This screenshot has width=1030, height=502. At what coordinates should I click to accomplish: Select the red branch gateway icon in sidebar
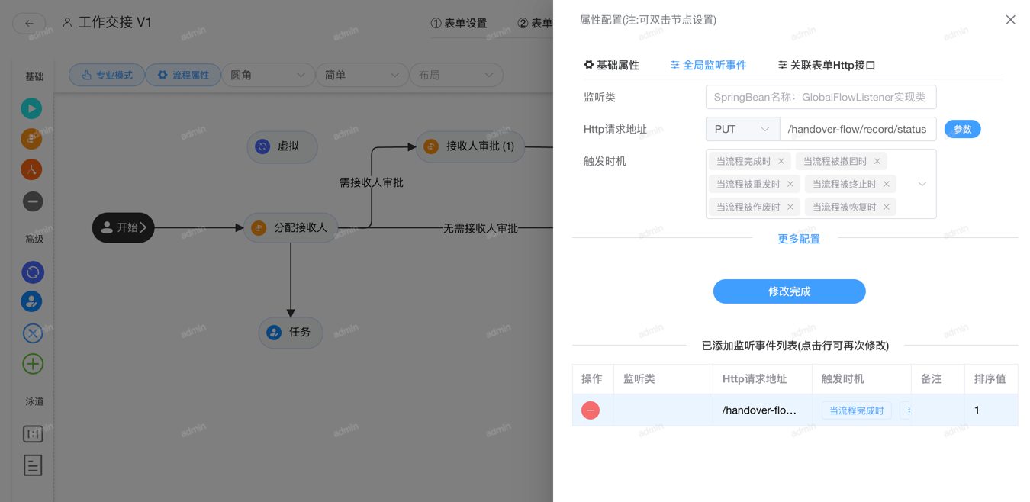click(x=31, y=169)
